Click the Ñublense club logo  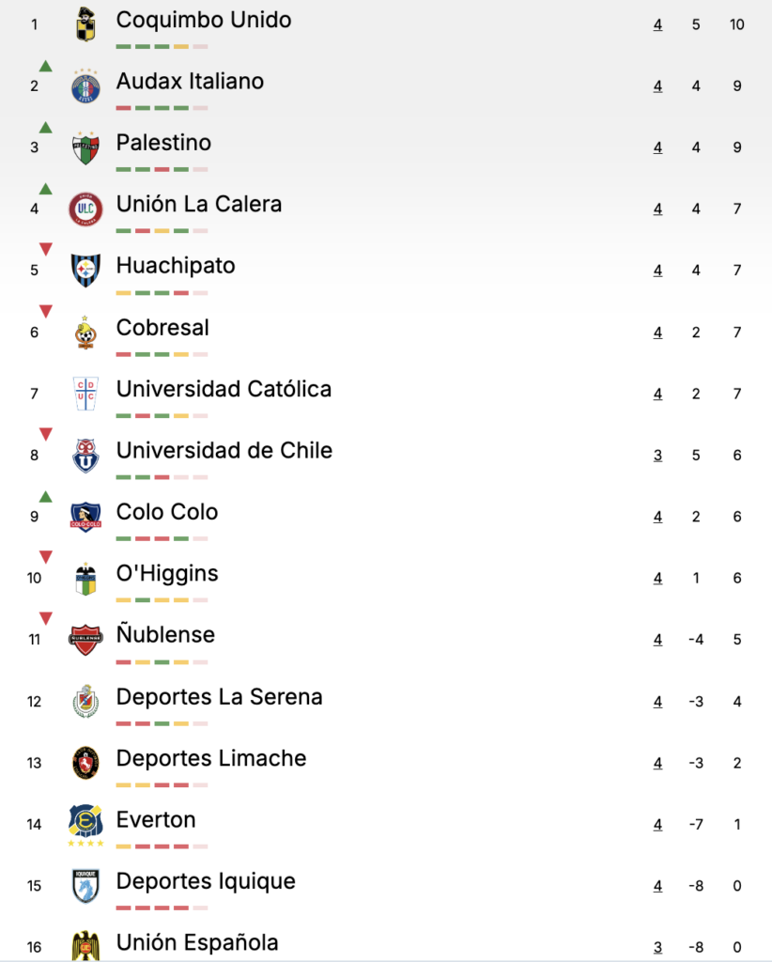[x=85, y=640]
